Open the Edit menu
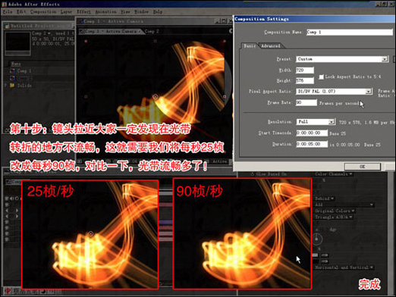This screenshot has width=396, height=297. pyautogui.click(x=21, y=12)
